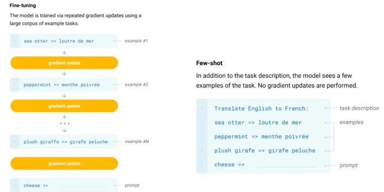Click the bracket arrow beside examples label

[x=330, y=137]
